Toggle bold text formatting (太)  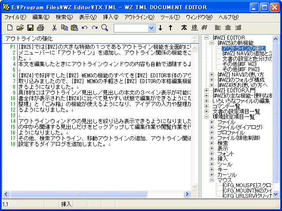click(184, 28)
